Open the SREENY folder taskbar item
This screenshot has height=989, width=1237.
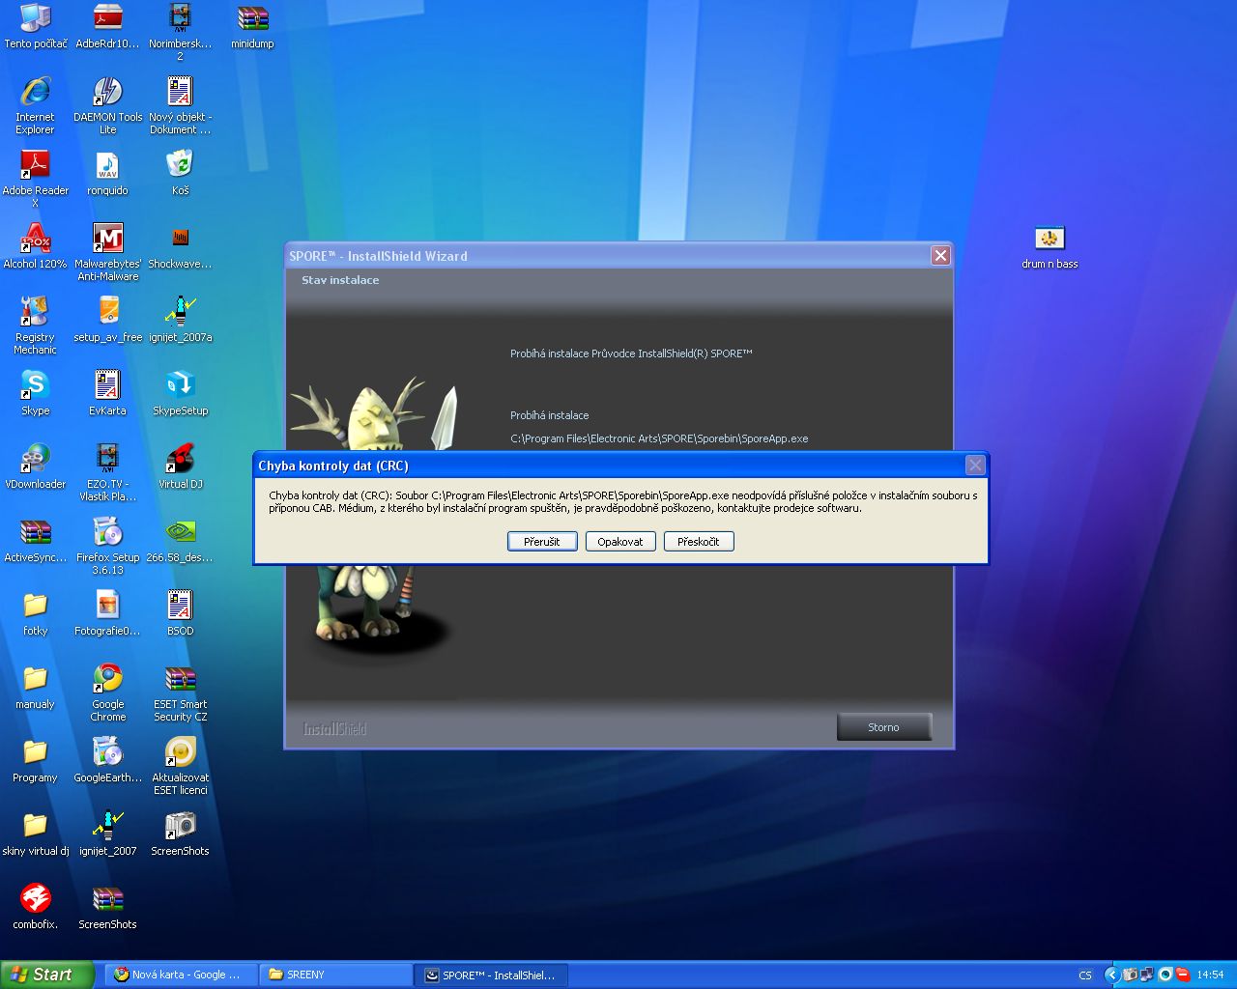[334, 975]
